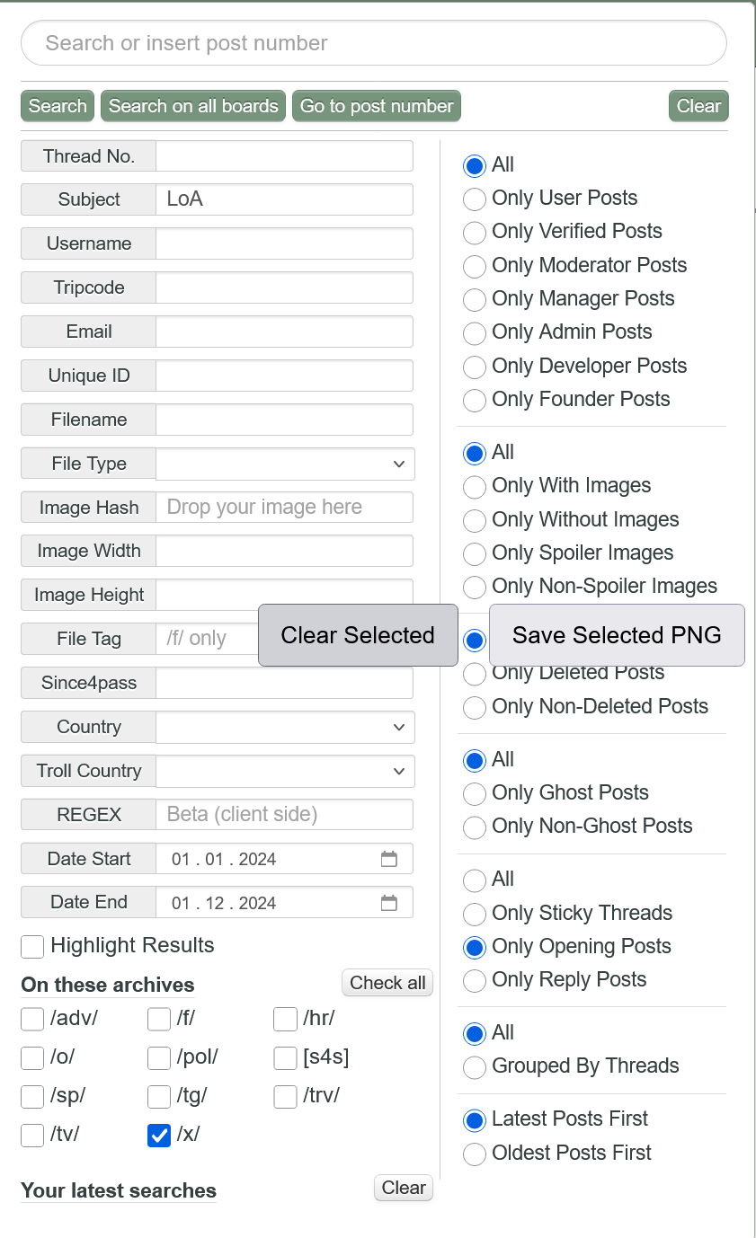
Task: Select Grouped By Threads option
Action: [x=475, y=1067]
